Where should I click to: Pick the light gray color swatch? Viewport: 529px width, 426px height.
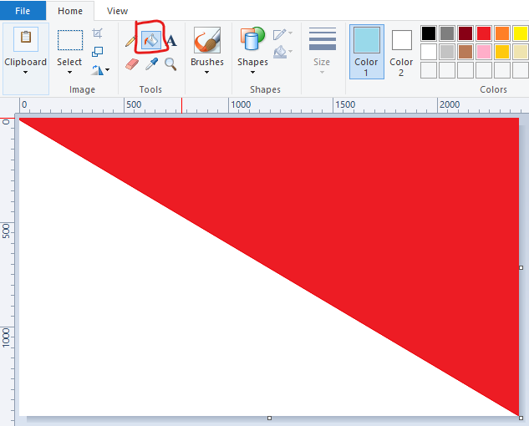click(x=447, y=52)
